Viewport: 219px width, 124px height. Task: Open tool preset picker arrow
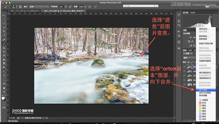pos(9,7)
